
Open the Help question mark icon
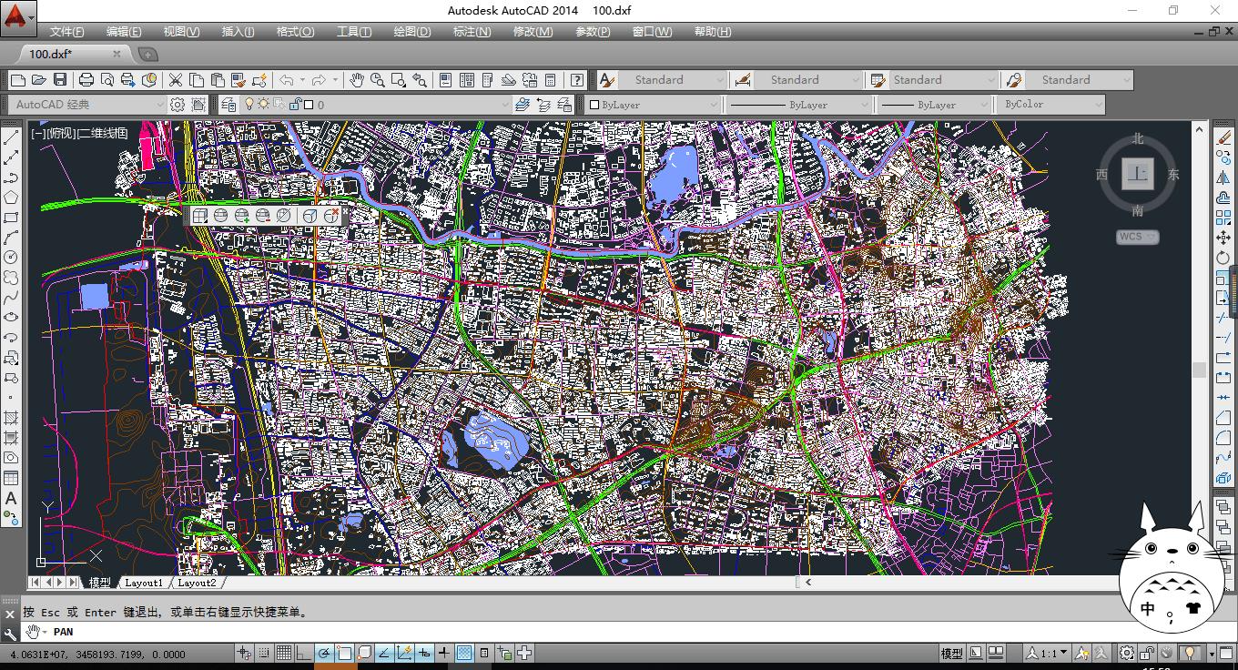[576, 80]
